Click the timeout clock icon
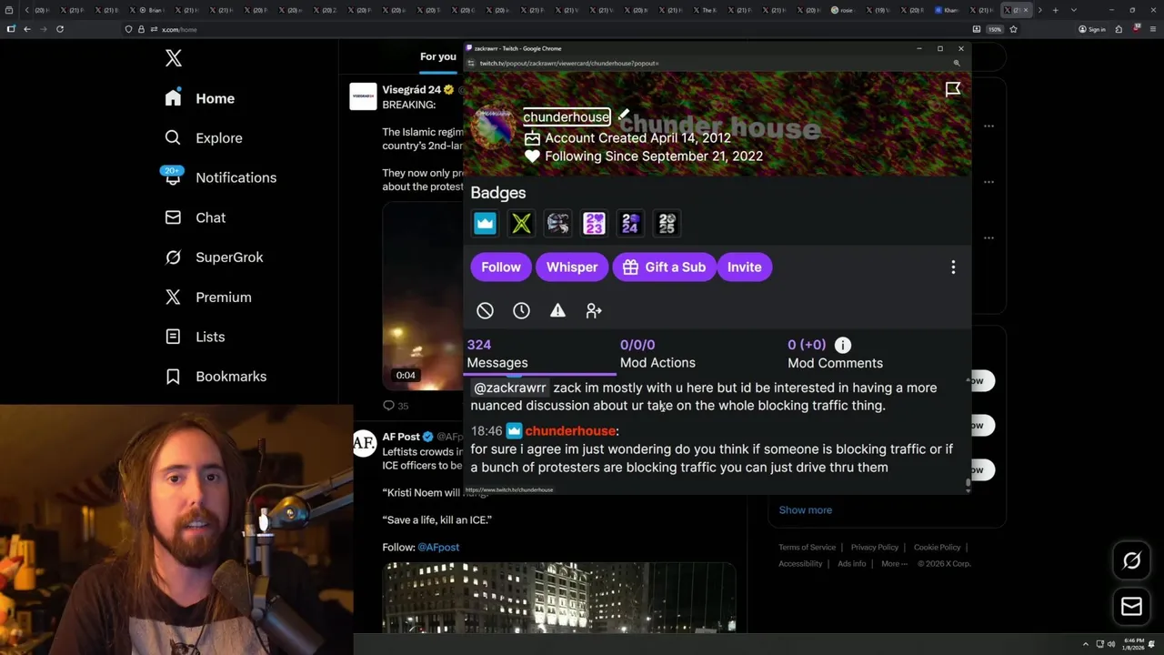 click(x=521, y=310)
